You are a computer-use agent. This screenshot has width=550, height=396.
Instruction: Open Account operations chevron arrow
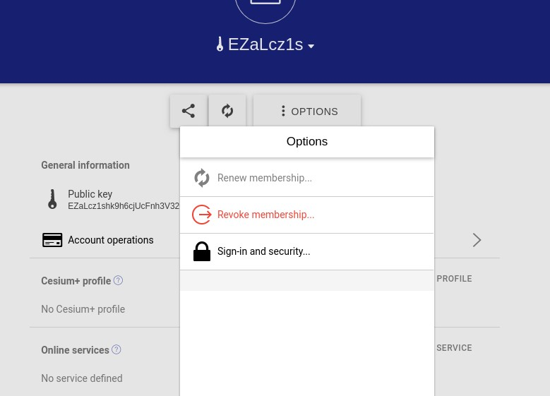point(477,240)
